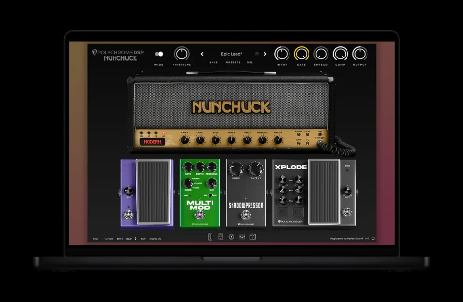Click the GAIN 1 amp knob
463x302 pixels.
185,140
